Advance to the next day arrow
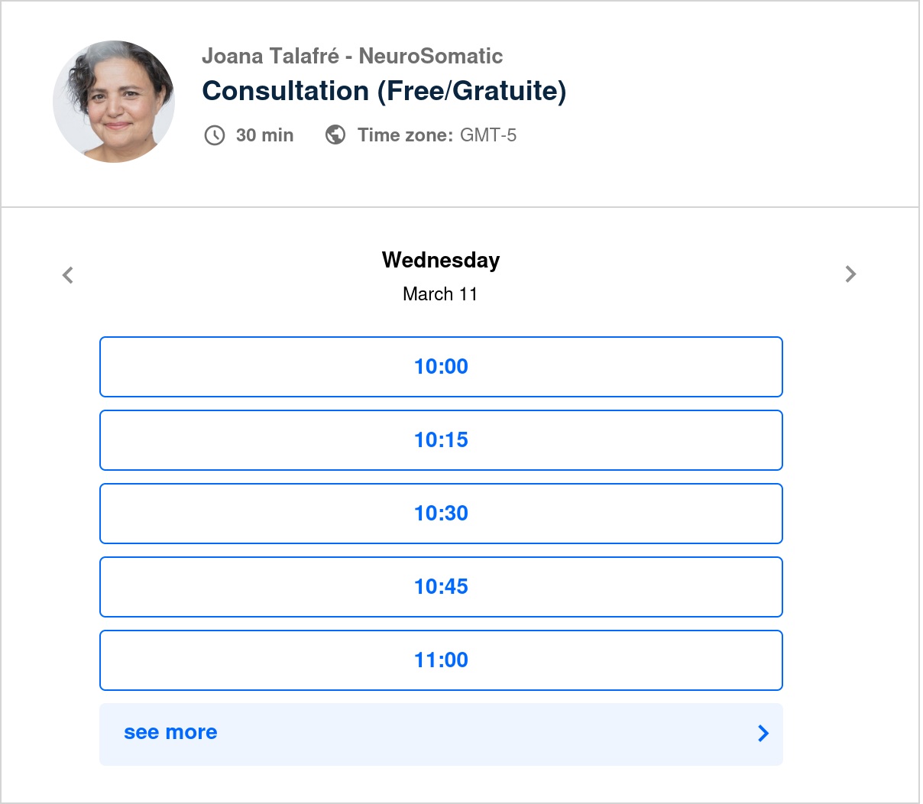 850,274
